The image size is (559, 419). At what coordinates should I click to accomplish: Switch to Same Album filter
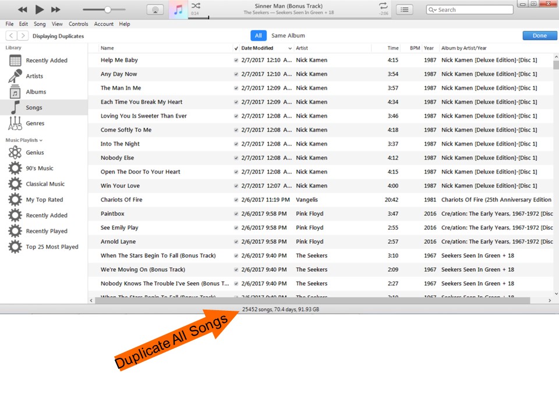click(x=288, y=35)
